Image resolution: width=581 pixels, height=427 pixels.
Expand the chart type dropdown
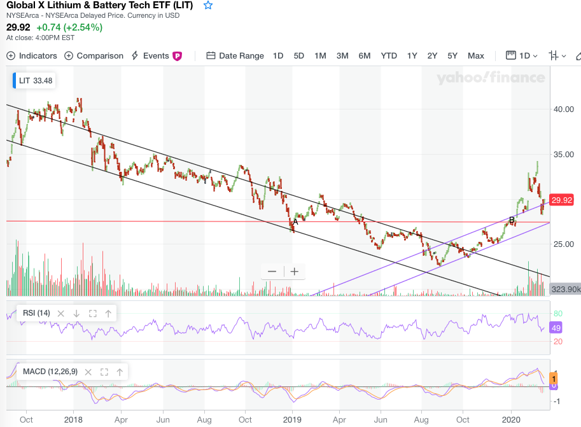pos(557,55)
